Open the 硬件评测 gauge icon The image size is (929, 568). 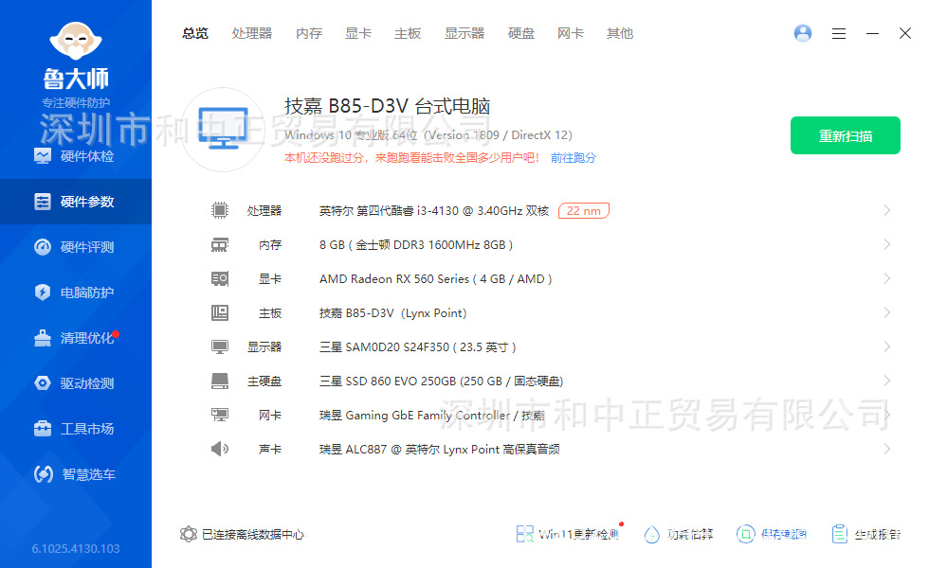pos(43,247)
